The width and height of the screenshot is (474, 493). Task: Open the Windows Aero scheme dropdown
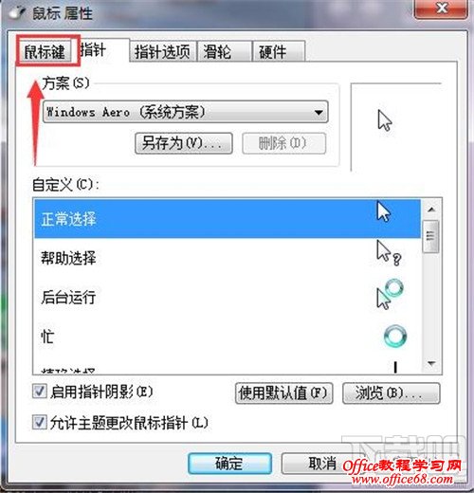click(x=186, y=112)
